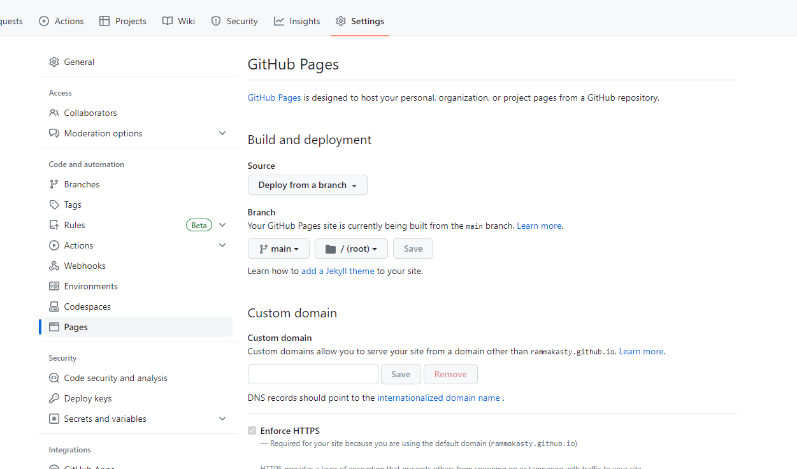Image resolution: width=797 pixels, height=469 pixels.
Task: Click the Insights graph icon in top navigation
Action: click(279, 21)
